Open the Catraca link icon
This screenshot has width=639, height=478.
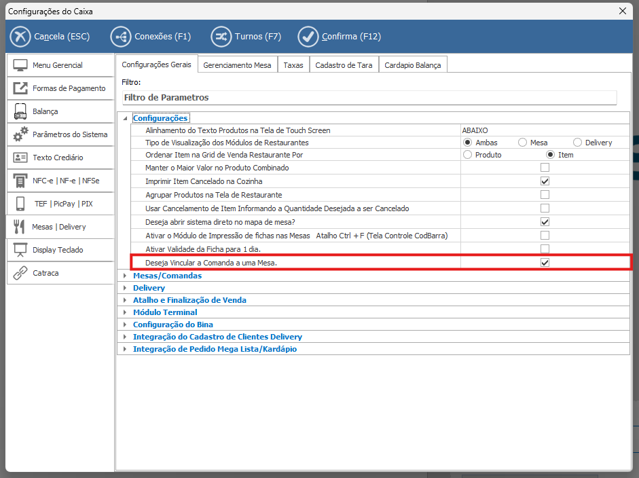pyautogui.click(x=20, y=273)
